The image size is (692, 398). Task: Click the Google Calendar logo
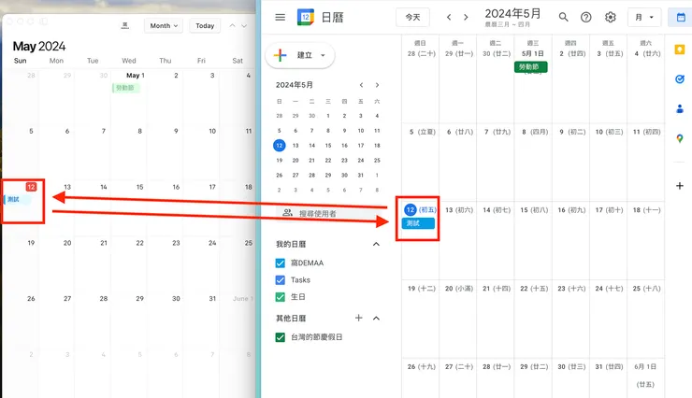(x=306, y=17)
